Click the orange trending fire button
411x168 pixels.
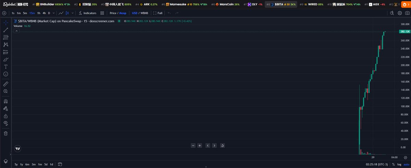tap(406, 4)
